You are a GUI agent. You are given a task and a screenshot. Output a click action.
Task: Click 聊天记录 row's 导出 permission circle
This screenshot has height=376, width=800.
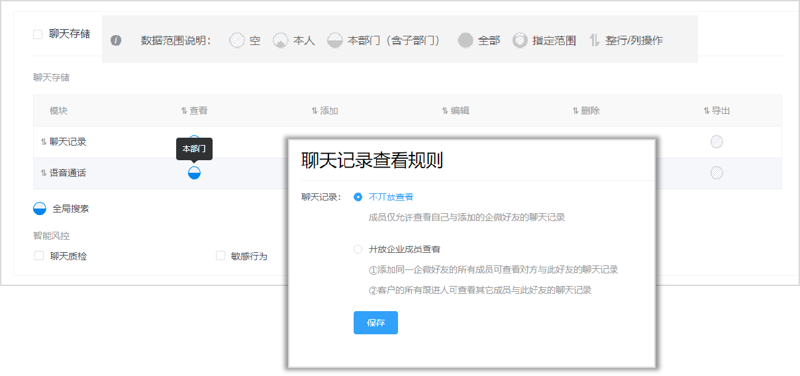[717, 142]
